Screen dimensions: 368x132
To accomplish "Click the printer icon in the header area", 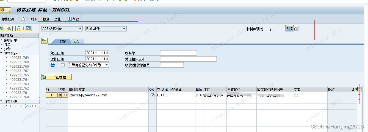I will 53,65.
